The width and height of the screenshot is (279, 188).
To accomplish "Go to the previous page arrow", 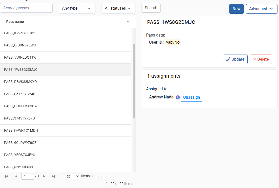I will pyautogui.click(x=16, y=176).
